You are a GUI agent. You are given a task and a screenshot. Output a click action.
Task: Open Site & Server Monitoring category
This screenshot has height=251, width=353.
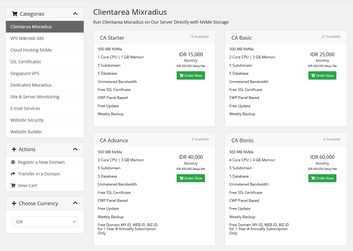point(45,97)
